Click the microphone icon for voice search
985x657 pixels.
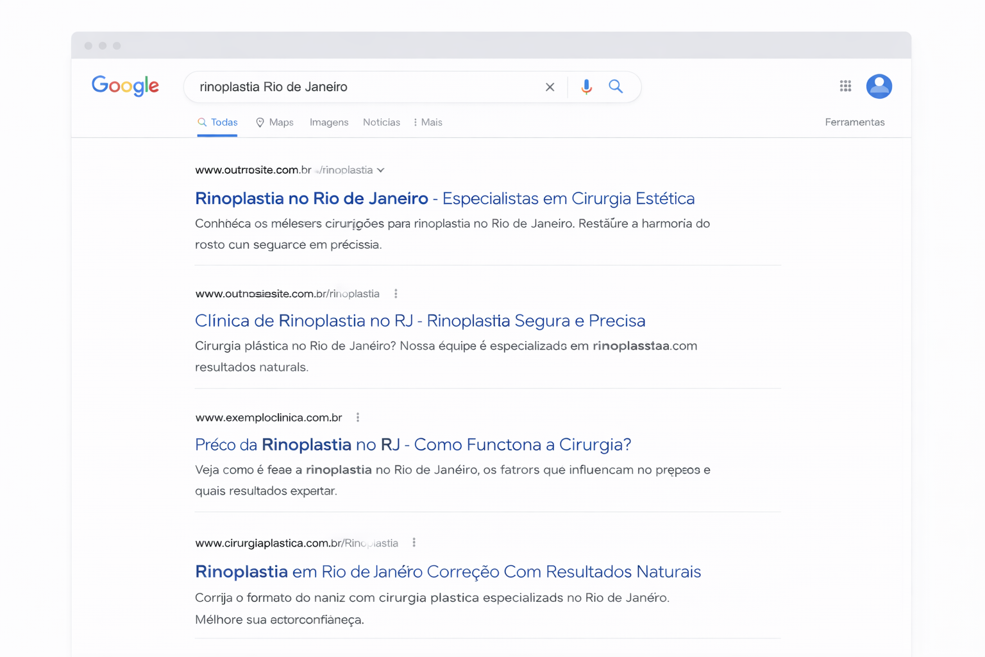tap(585, 87)
